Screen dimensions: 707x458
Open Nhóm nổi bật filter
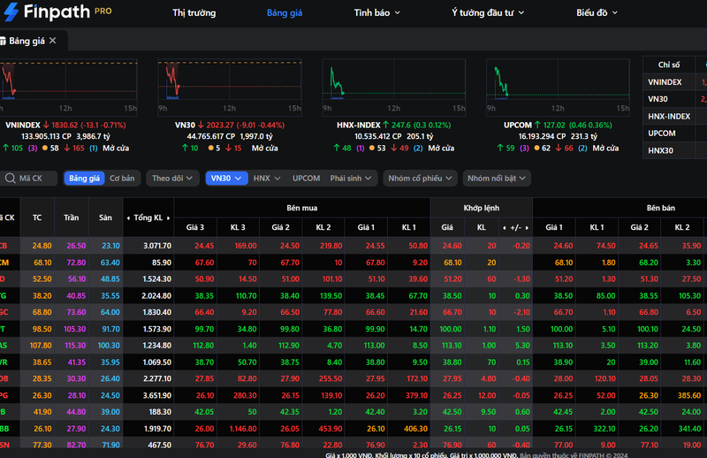(497, 179)
